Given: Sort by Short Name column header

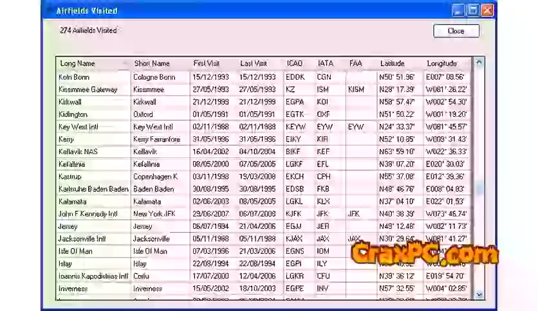Looking at the screenshot, I should 152,64.
